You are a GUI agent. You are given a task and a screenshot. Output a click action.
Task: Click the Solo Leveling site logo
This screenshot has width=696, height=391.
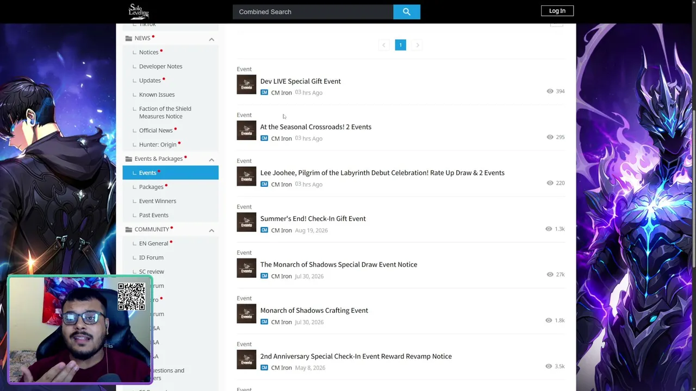pos(139,11)
